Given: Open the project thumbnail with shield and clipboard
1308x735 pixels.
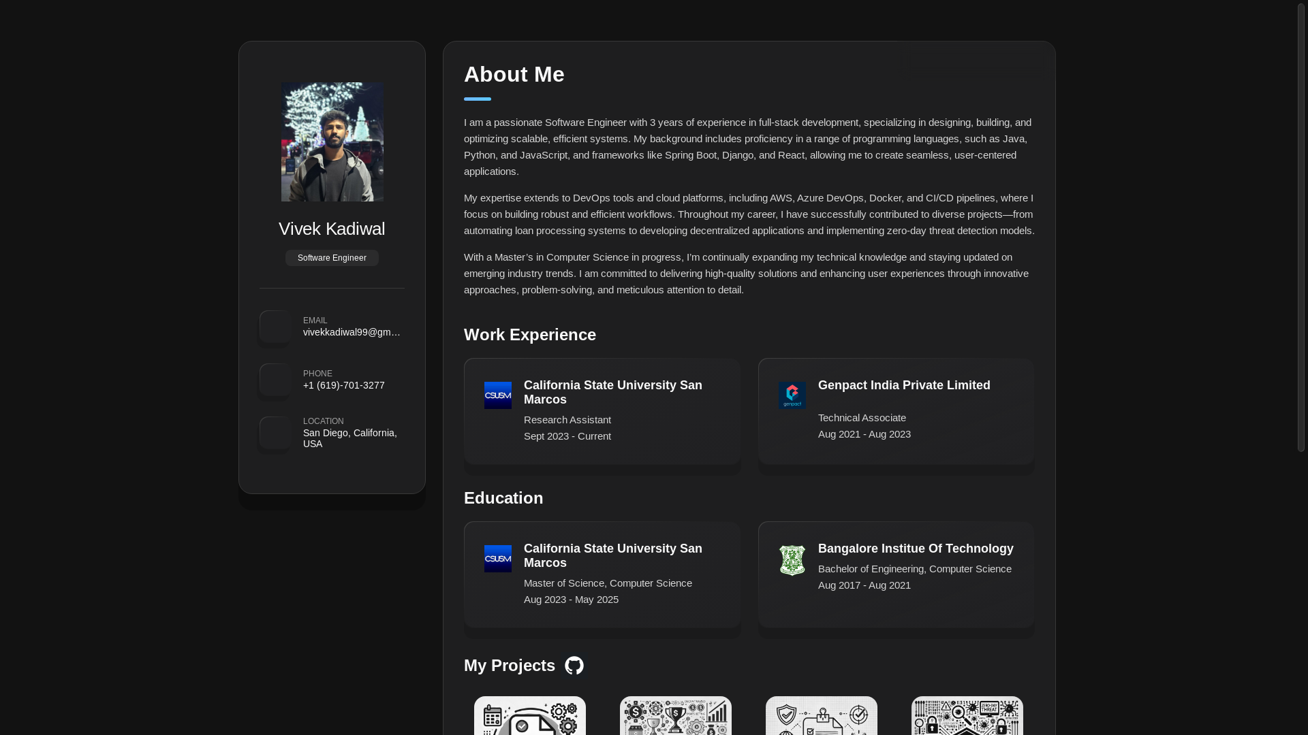Looking at the screenshot, I should click(822, 715).
